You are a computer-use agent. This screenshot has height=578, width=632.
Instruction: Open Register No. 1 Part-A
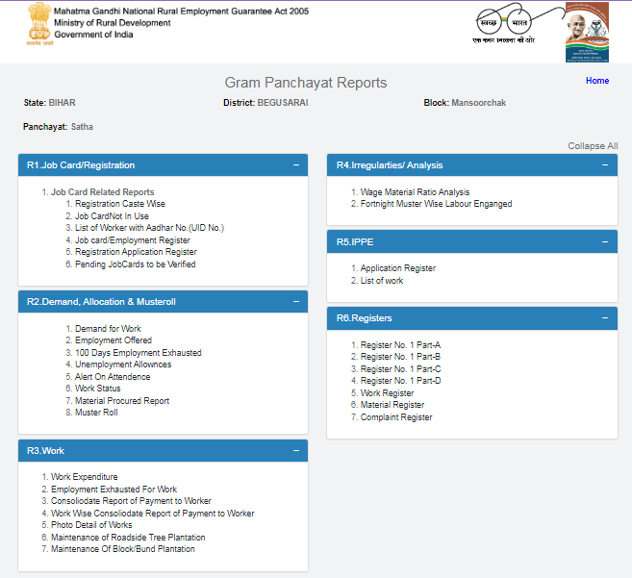pos(400,344)
